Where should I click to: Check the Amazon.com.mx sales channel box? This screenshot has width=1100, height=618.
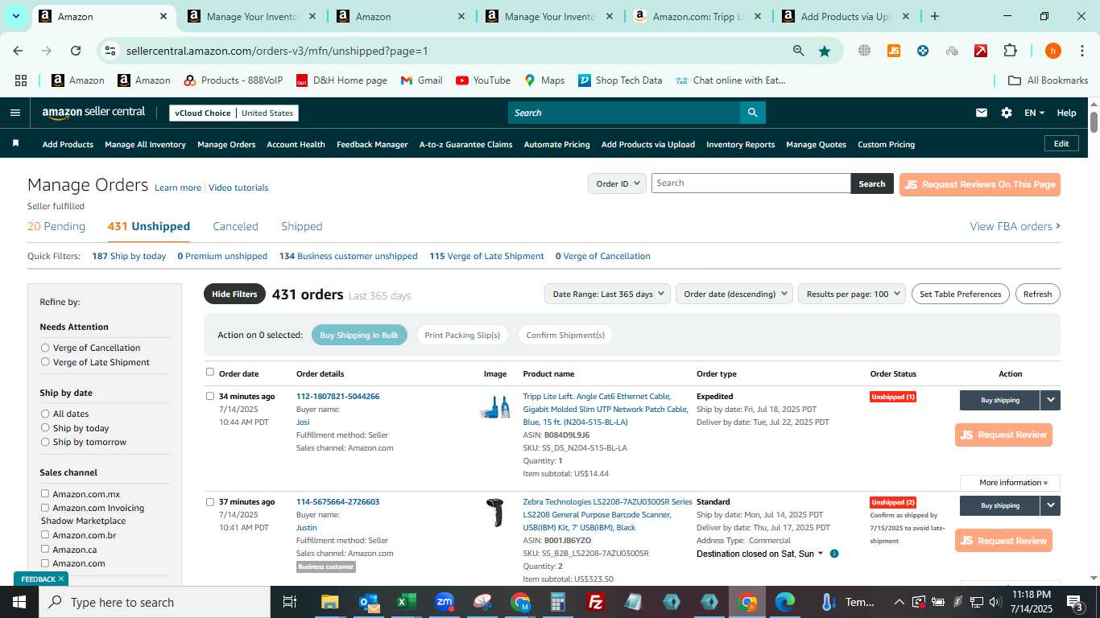point(45,493)
